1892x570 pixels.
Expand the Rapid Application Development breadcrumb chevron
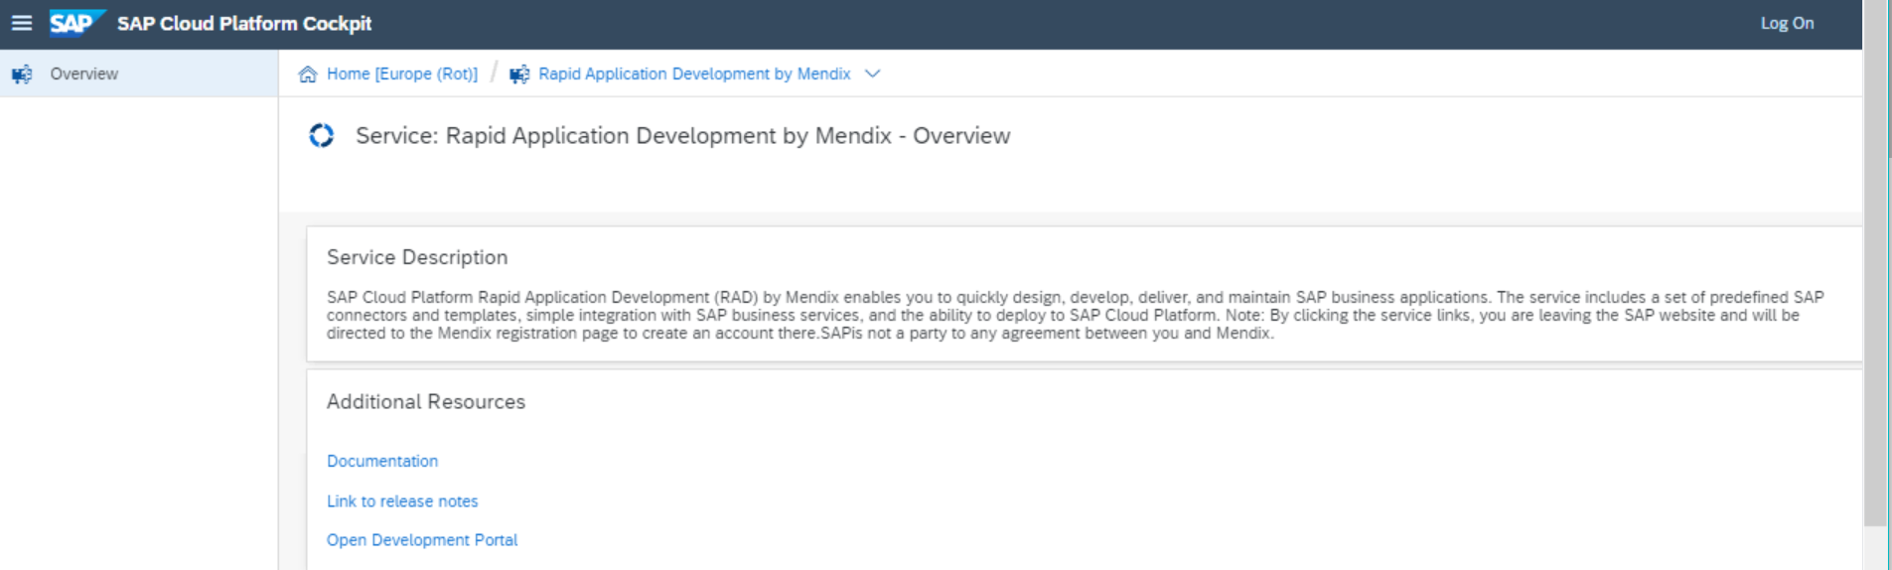click(872, 74)
